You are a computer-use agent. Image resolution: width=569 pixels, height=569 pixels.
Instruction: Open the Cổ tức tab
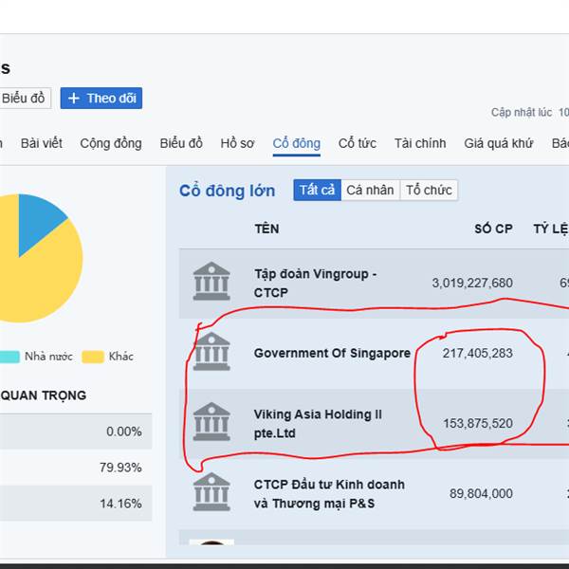[x=358, y=143]
